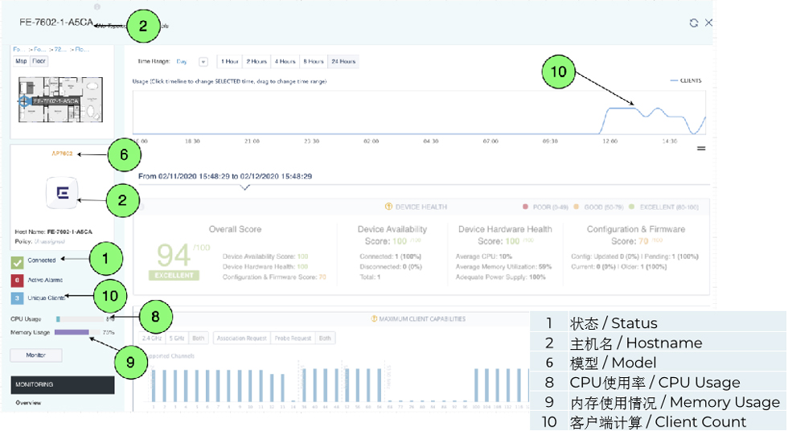Open the red Active Alarms badge
Viewport: 788px width, 431px height.
point(17,281)
